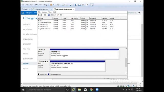Open servers in Exchange admin center

click(x=26, y=64)
